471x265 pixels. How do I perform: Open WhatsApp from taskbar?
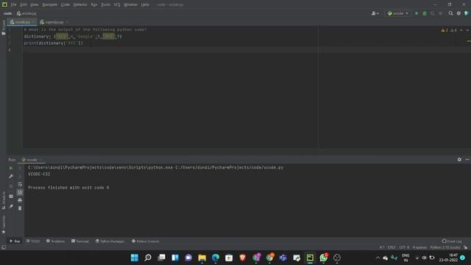(x=324, y=258)
